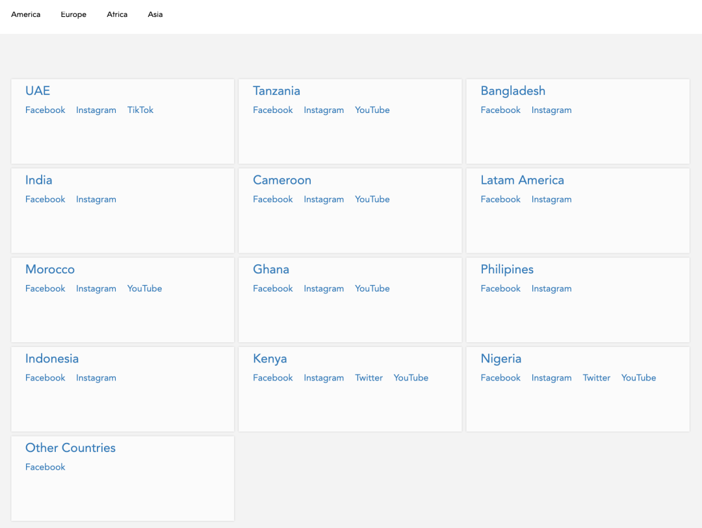
Task: Select the Kenya heading
Action: (270, 358)
